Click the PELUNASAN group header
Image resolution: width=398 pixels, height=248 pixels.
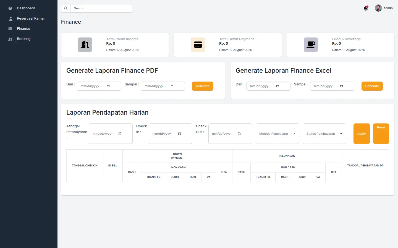pyautogui.click(x=287, y=156)
